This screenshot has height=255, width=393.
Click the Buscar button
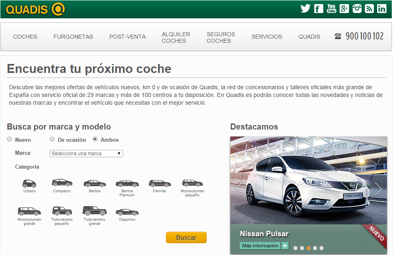[186, 237]
